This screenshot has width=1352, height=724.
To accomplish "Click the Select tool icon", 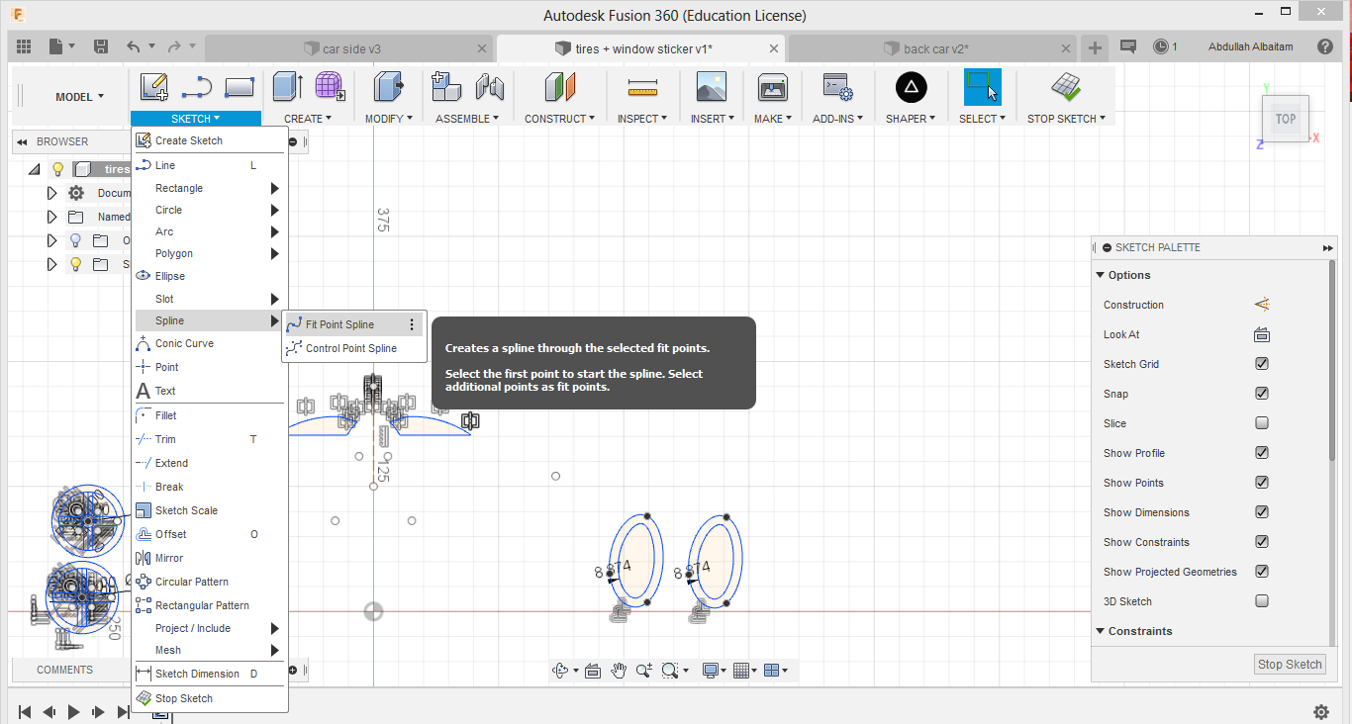I will tap(982, 87).
